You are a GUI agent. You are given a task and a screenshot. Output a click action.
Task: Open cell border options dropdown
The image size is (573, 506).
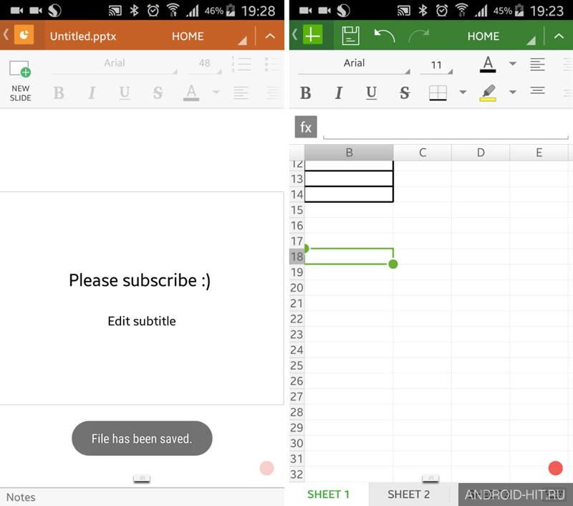pos(463,92)
